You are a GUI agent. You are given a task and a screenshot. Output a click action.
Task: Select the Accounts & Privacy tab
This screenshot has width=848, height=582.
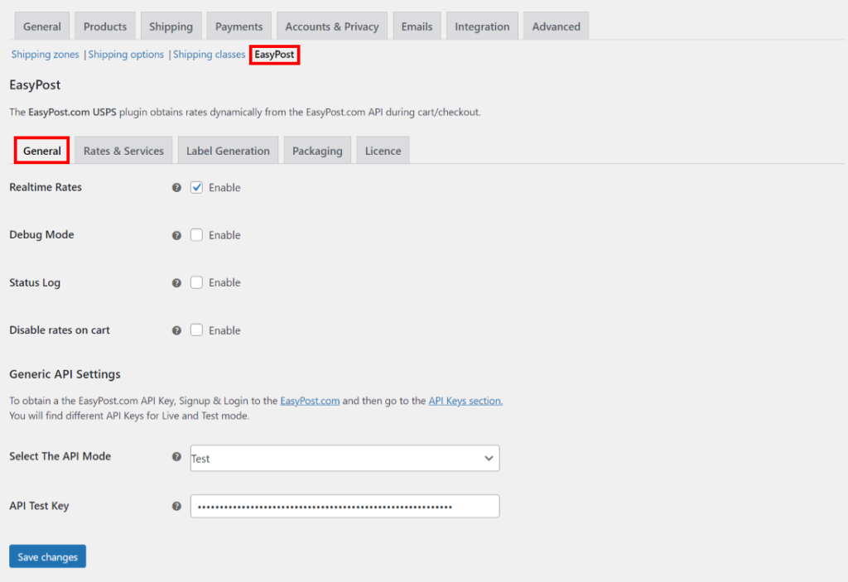coord(331,26)
